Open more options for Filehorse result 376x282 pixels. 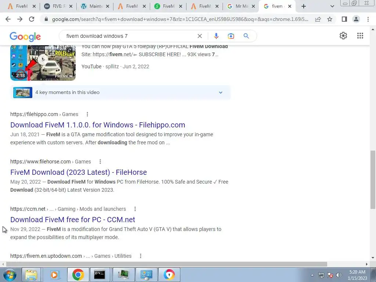click(100, 162)
